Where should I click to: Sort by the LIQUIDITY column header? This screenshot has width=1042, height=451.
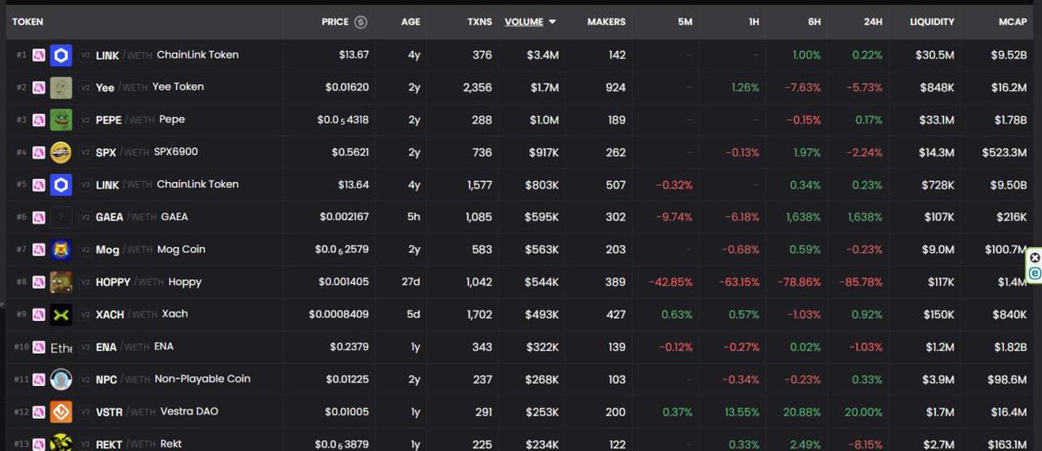tap(932, 22)
